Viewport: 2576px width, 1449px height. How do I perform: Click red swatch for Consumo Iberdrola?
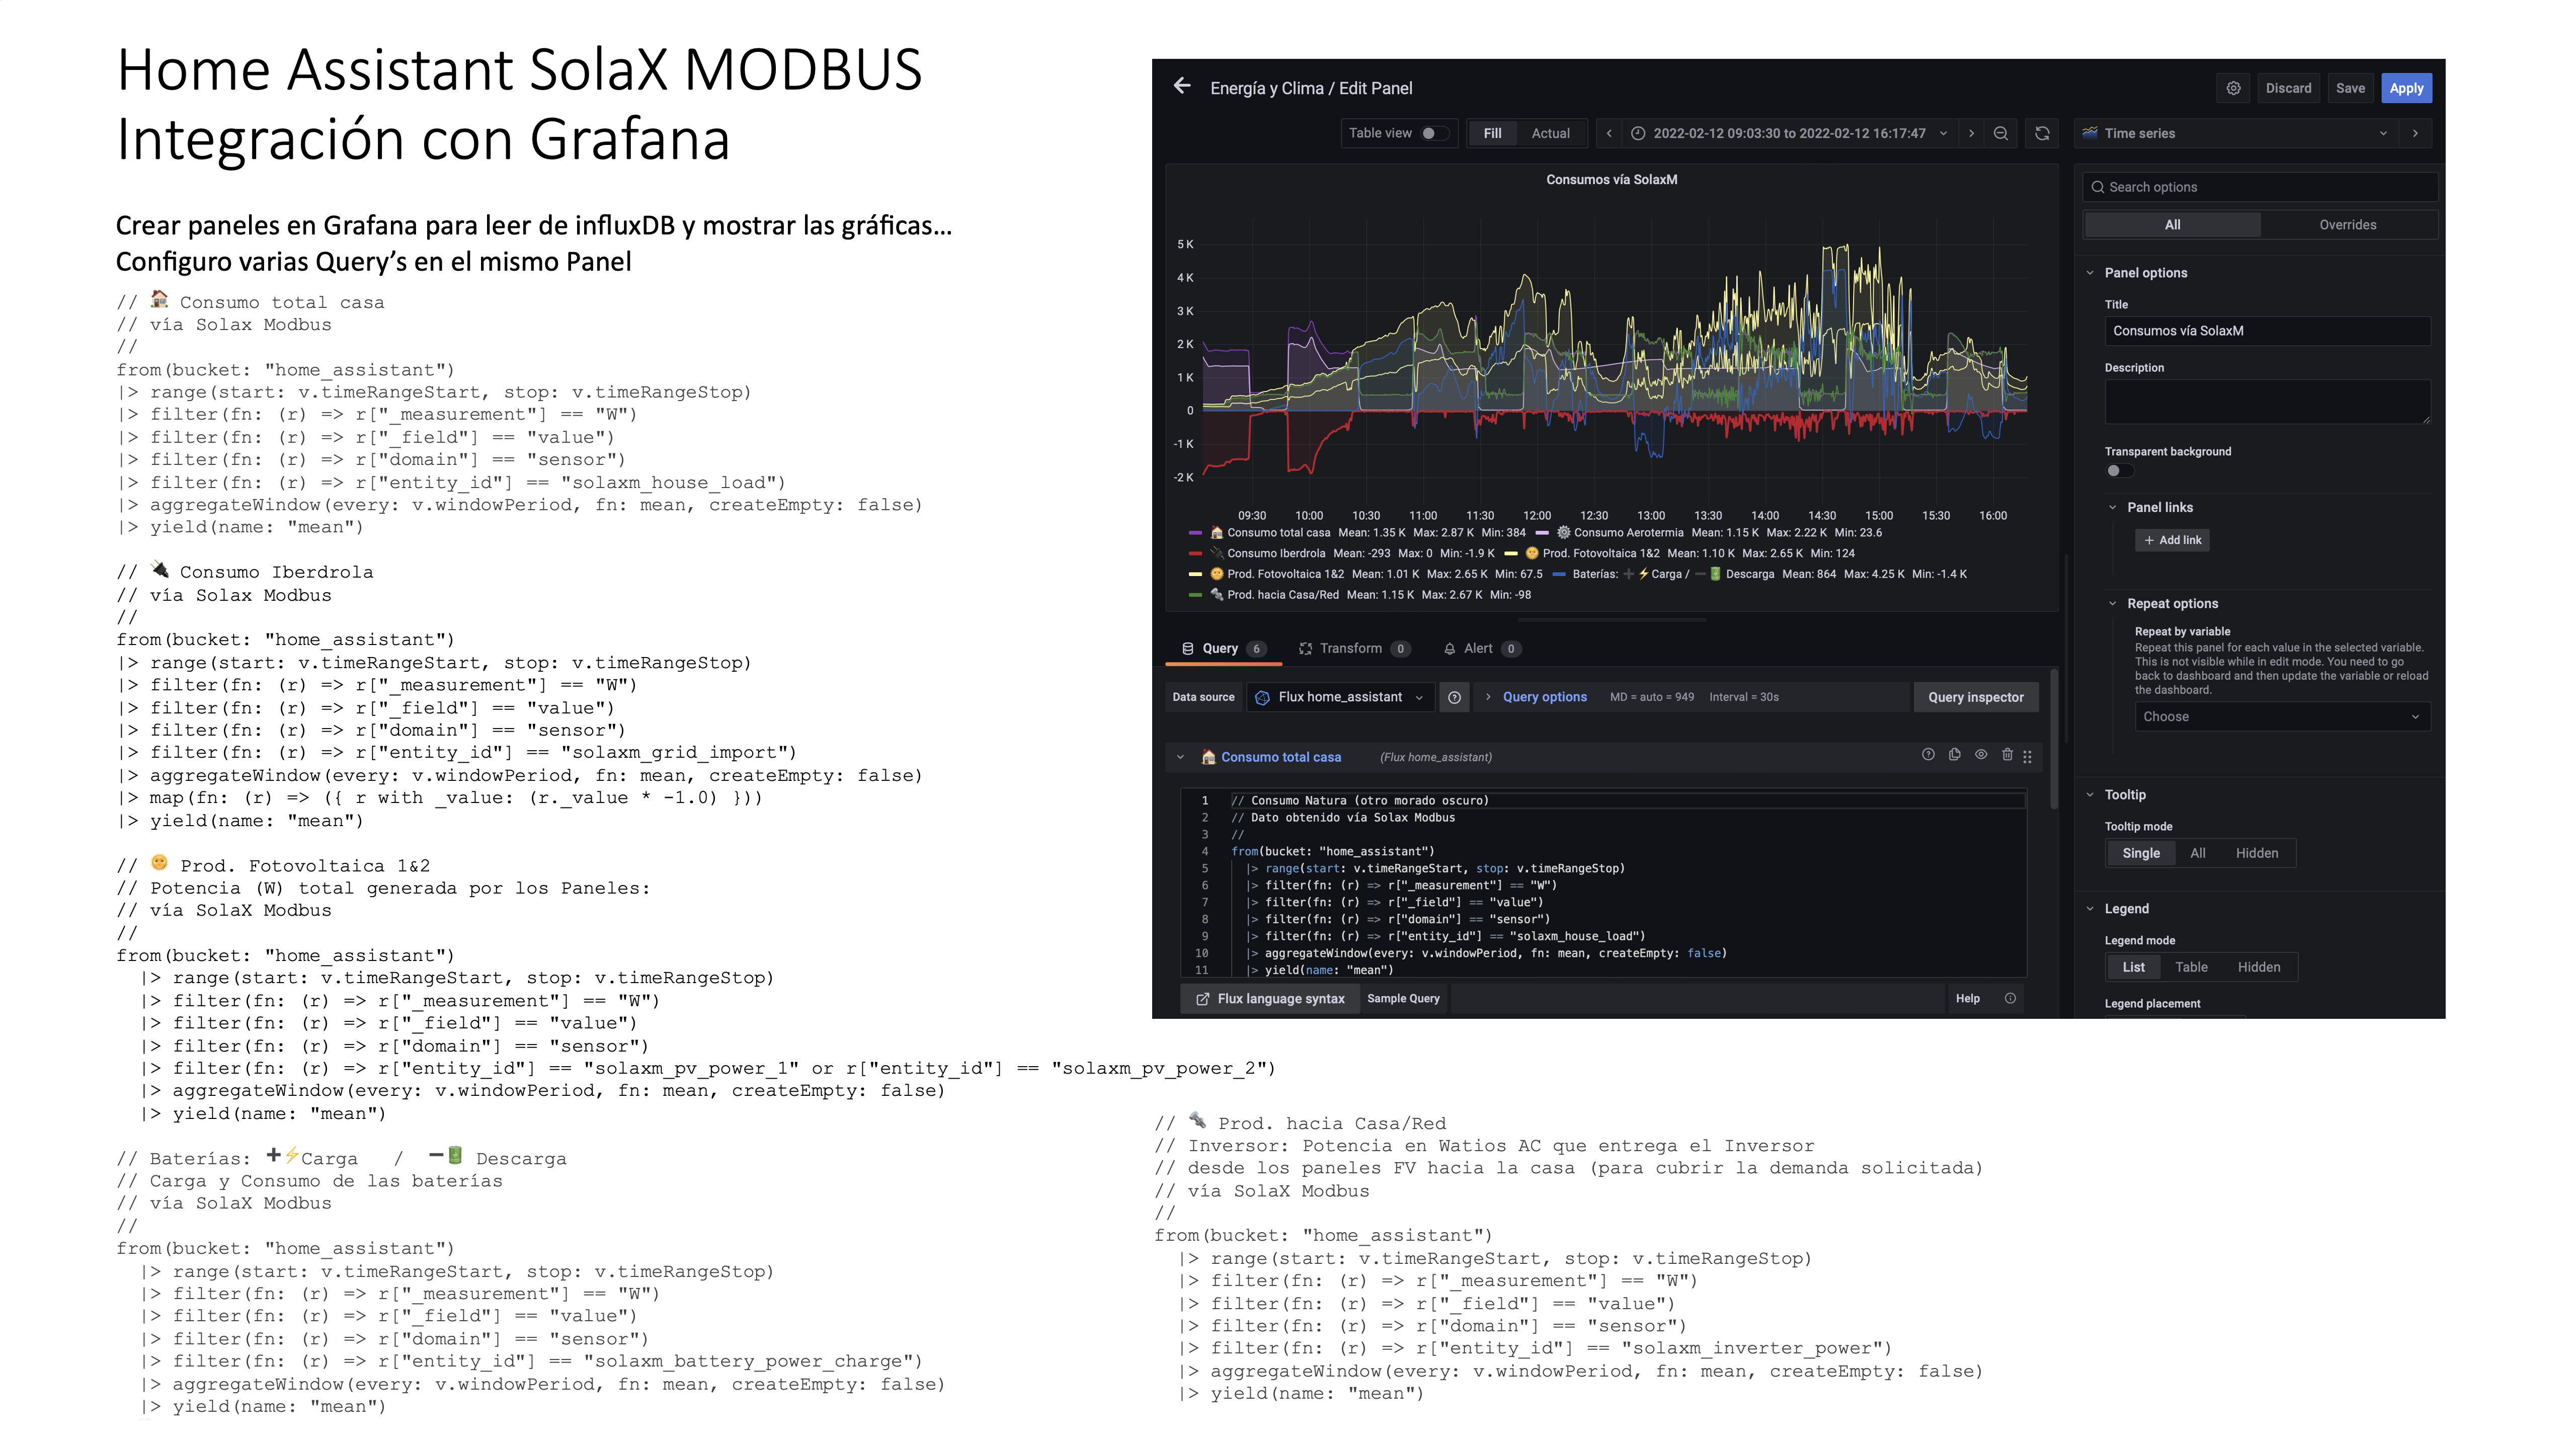[x=1195, y=554]
